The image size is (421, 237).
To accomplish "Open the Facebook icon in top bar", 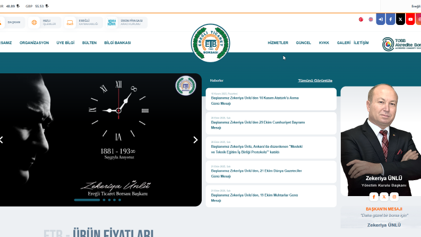I will coord(390,19).
